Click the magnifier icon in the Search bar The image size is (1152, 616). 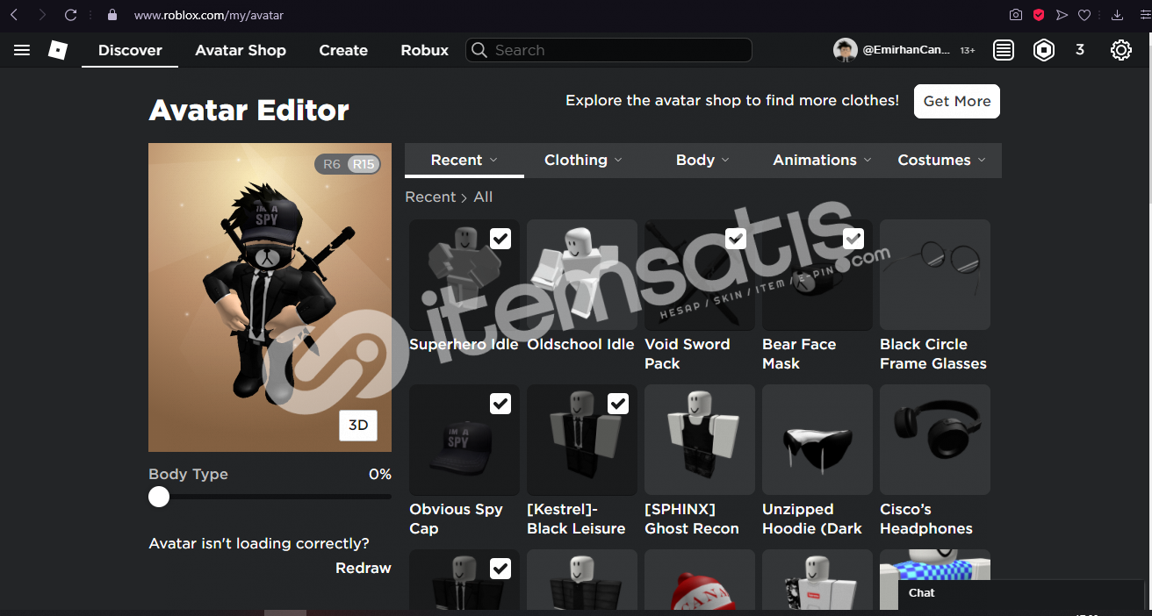479,50
